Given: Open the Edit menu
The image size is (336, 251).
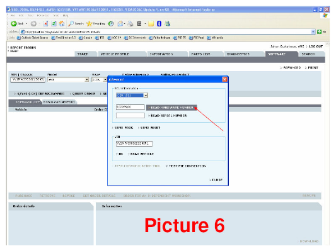Looking at the screenshot, I should 21,16.
